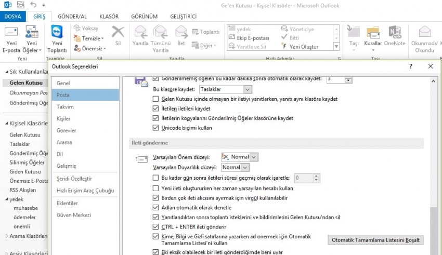Image resolution: width=442 pixels, height=255 pixels.
Task: Uncheck Unicode biçimi kullan
Action: 155,128
